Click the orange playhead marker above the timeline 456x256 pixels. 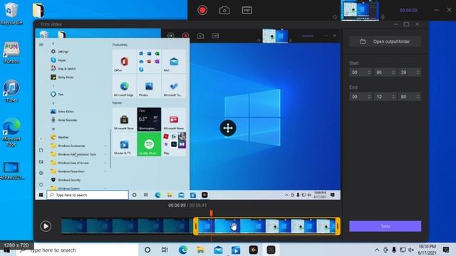coord(211,213)
